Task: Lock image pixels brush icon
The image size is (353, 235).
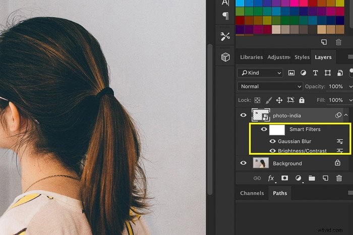Action: pos(268,100)
